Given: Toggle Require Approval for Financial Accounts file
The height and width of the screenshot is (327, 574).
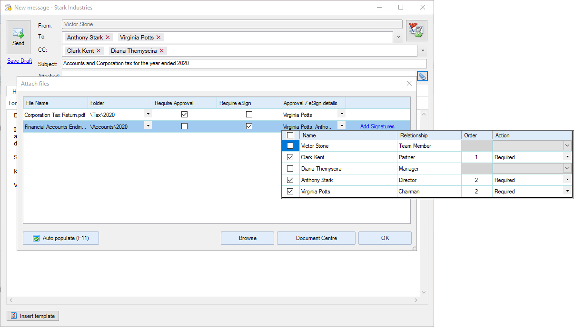Looking at the screenshot, I should click(184, 126).
